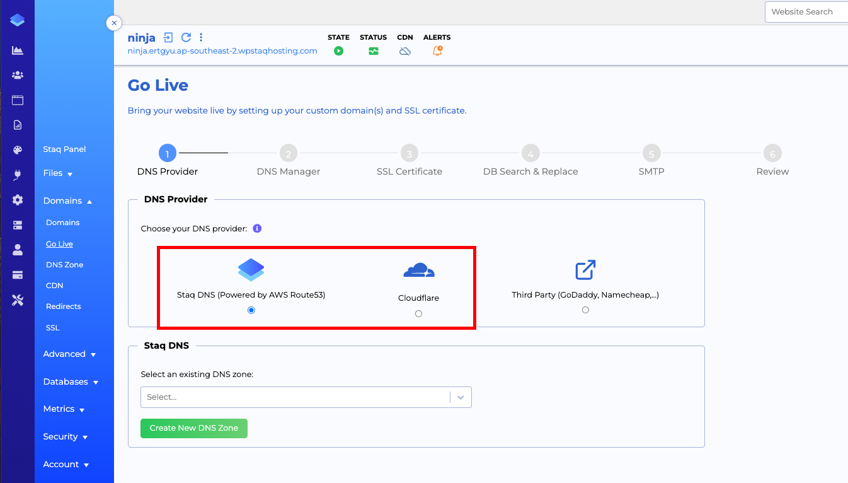Open the three-dot menu beside ninja
This screenshot has width=848, height=483.
[x=201, y=37]
